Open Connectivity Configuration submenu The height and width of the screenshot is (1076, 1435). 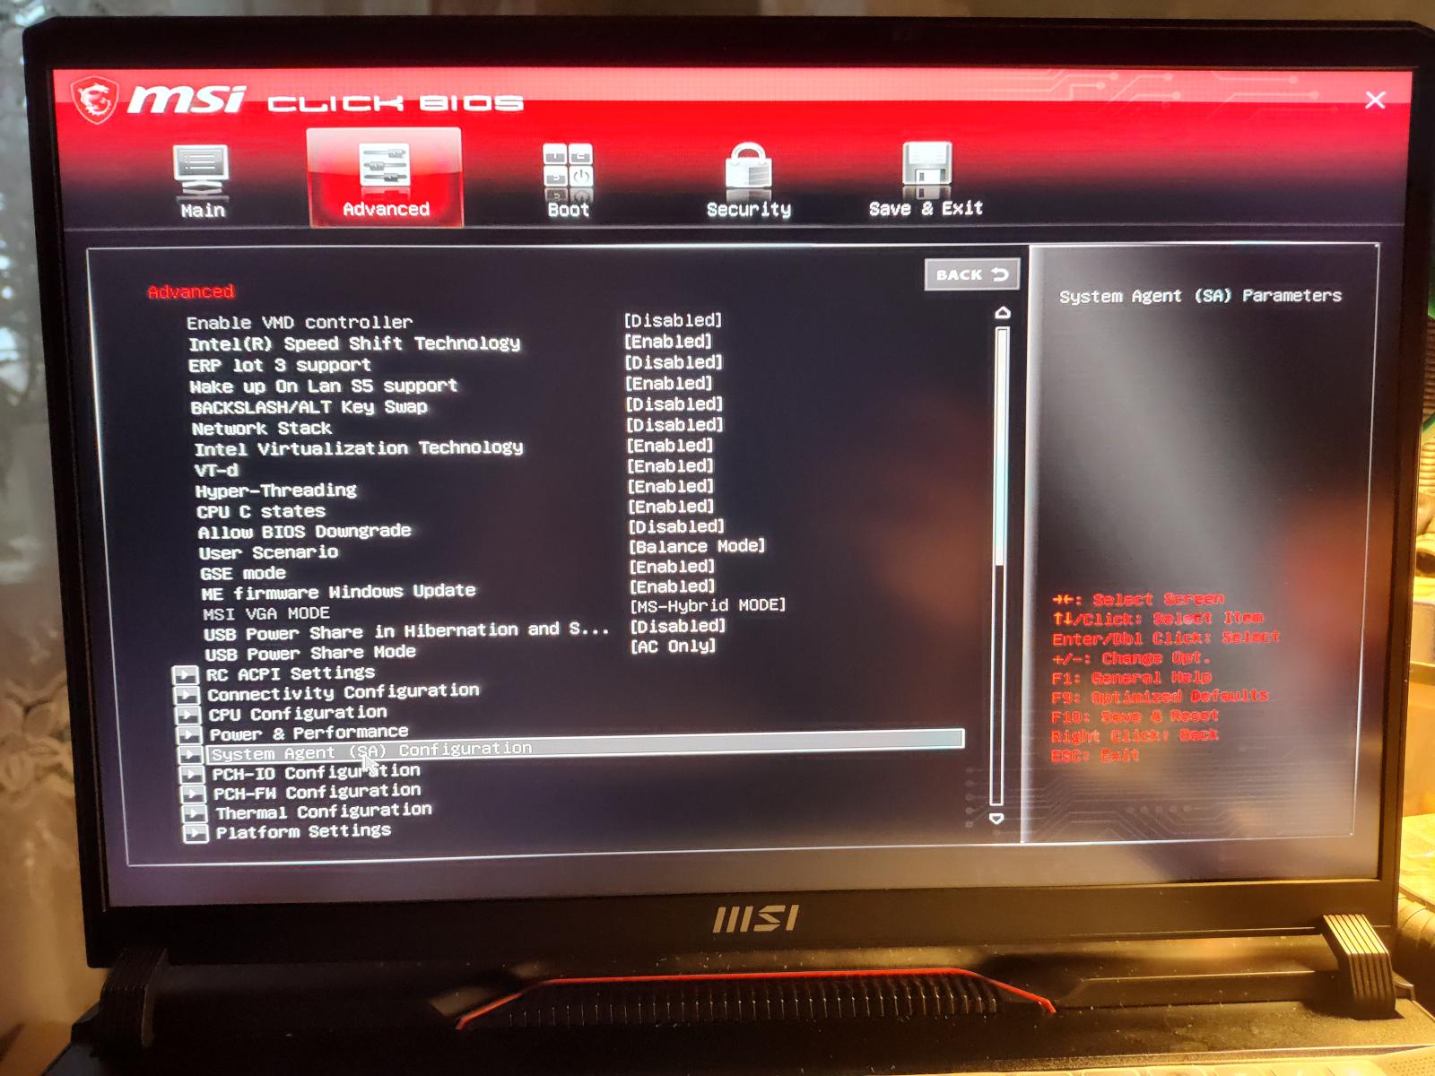pos(344,692)
